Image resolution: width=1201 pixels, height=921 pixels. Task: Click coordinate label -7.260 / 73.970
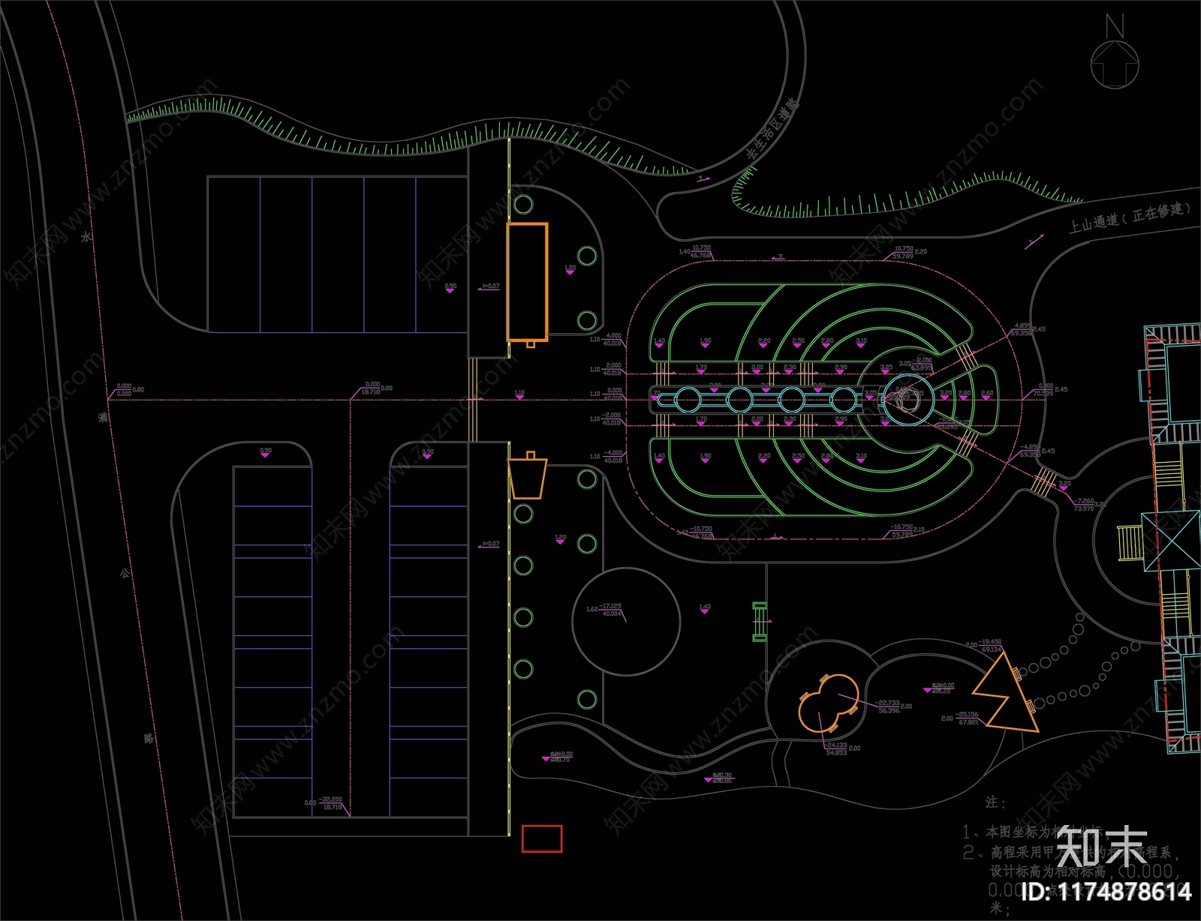(x=1084, y=505)
